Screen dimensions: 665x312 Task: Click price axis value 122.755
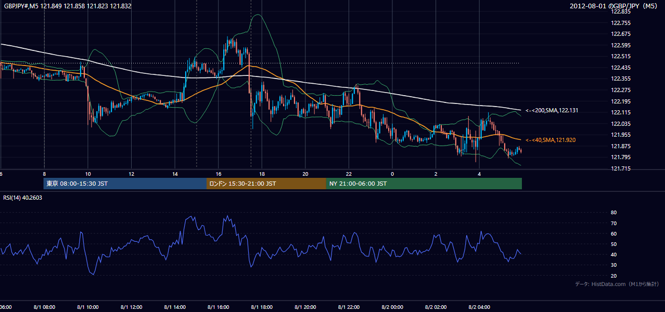[x=621, y=23]
